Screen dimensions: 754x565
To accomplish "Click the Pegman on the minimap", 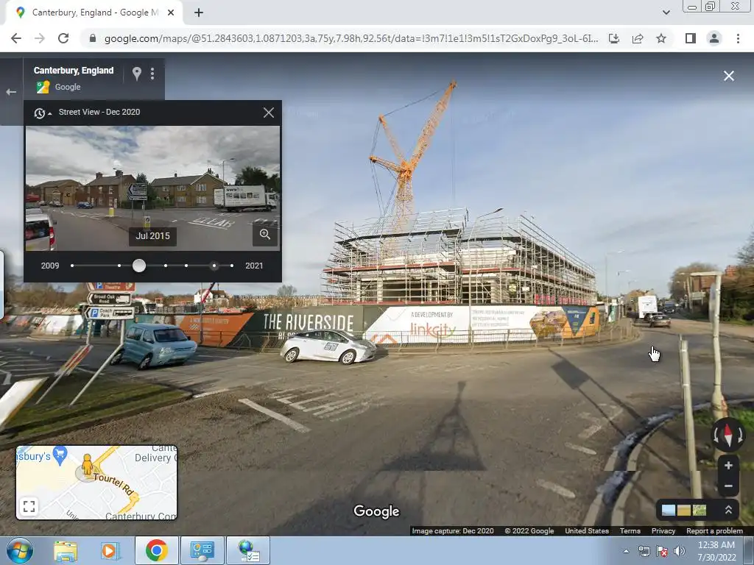I will [x=87, y=465].
